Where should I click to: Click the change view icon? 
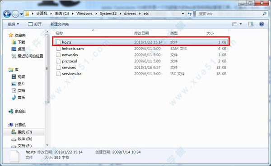234,24
